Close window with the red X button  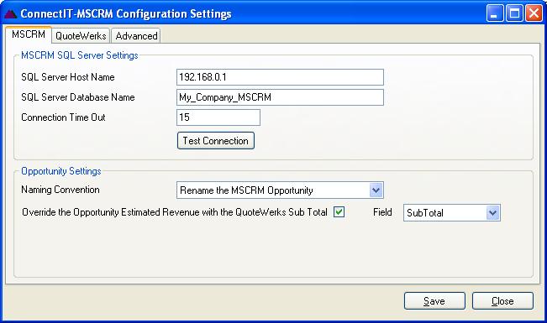tap(534, 13)
